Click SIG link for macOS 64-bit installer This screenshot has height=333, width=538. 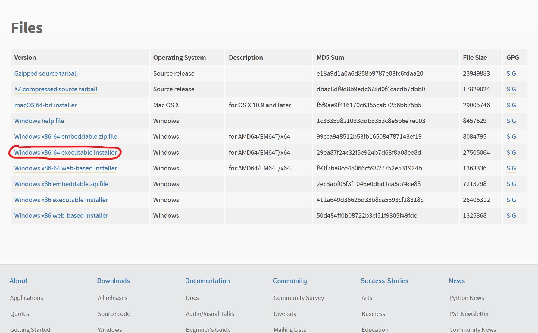(x=511, y=105)
